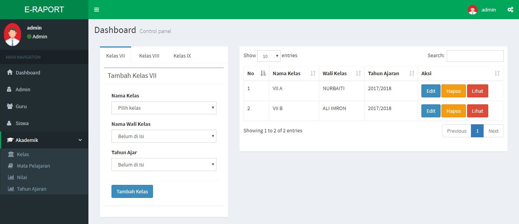Toggle sorting on the Tahun Ajaran column
This screenshot has width=519, height=224.
tap(412, 73)
